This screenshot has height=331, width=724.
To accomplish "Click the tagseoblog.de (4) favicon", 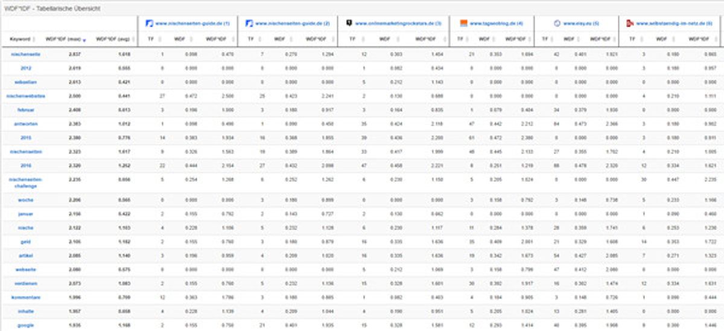I will 463,23.
